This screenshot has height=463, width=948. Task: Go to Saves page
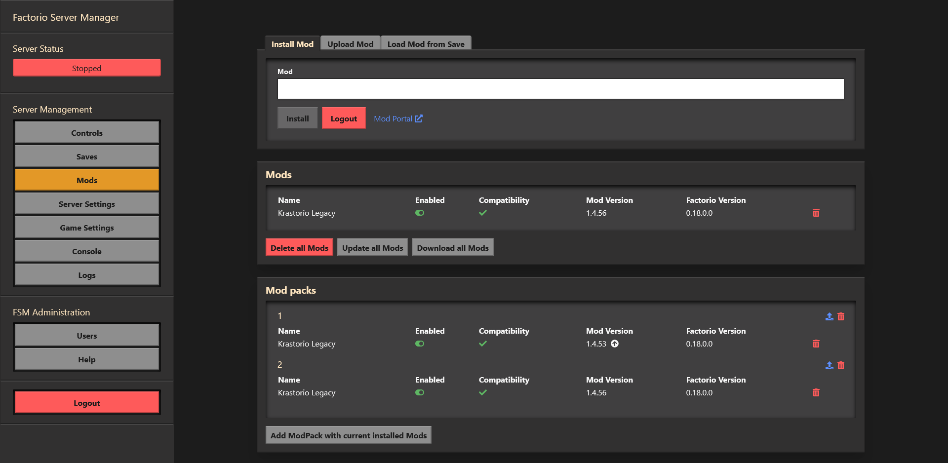[87, 156]
